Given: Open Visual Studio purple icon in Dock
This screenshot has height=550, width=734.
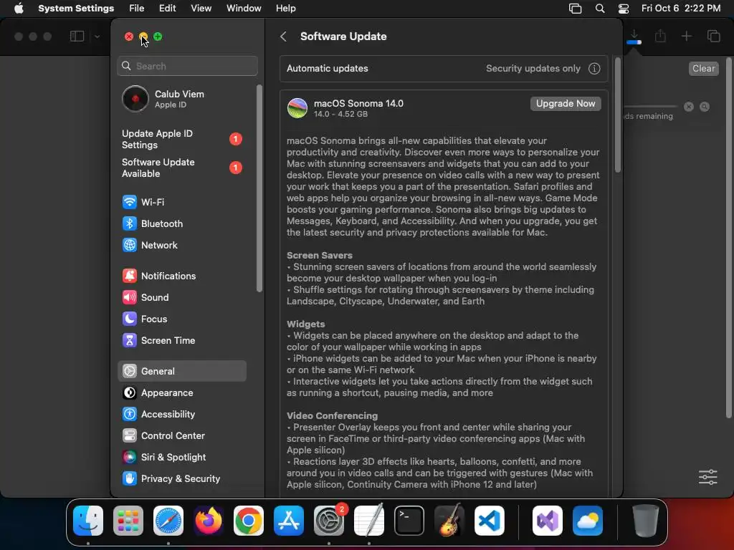Looking at the screenshot, I should point(548,521).
